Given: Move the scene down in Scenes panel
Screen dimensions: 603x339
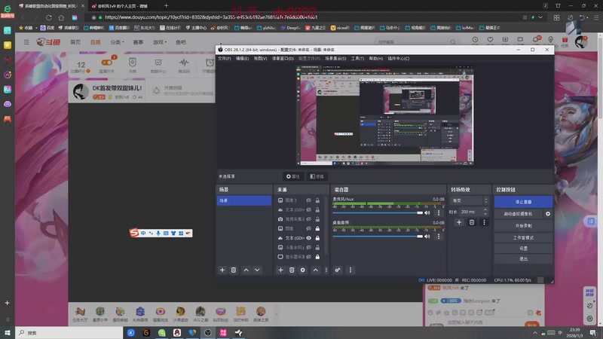Looking at the screenshot, I should coord(257,270).
